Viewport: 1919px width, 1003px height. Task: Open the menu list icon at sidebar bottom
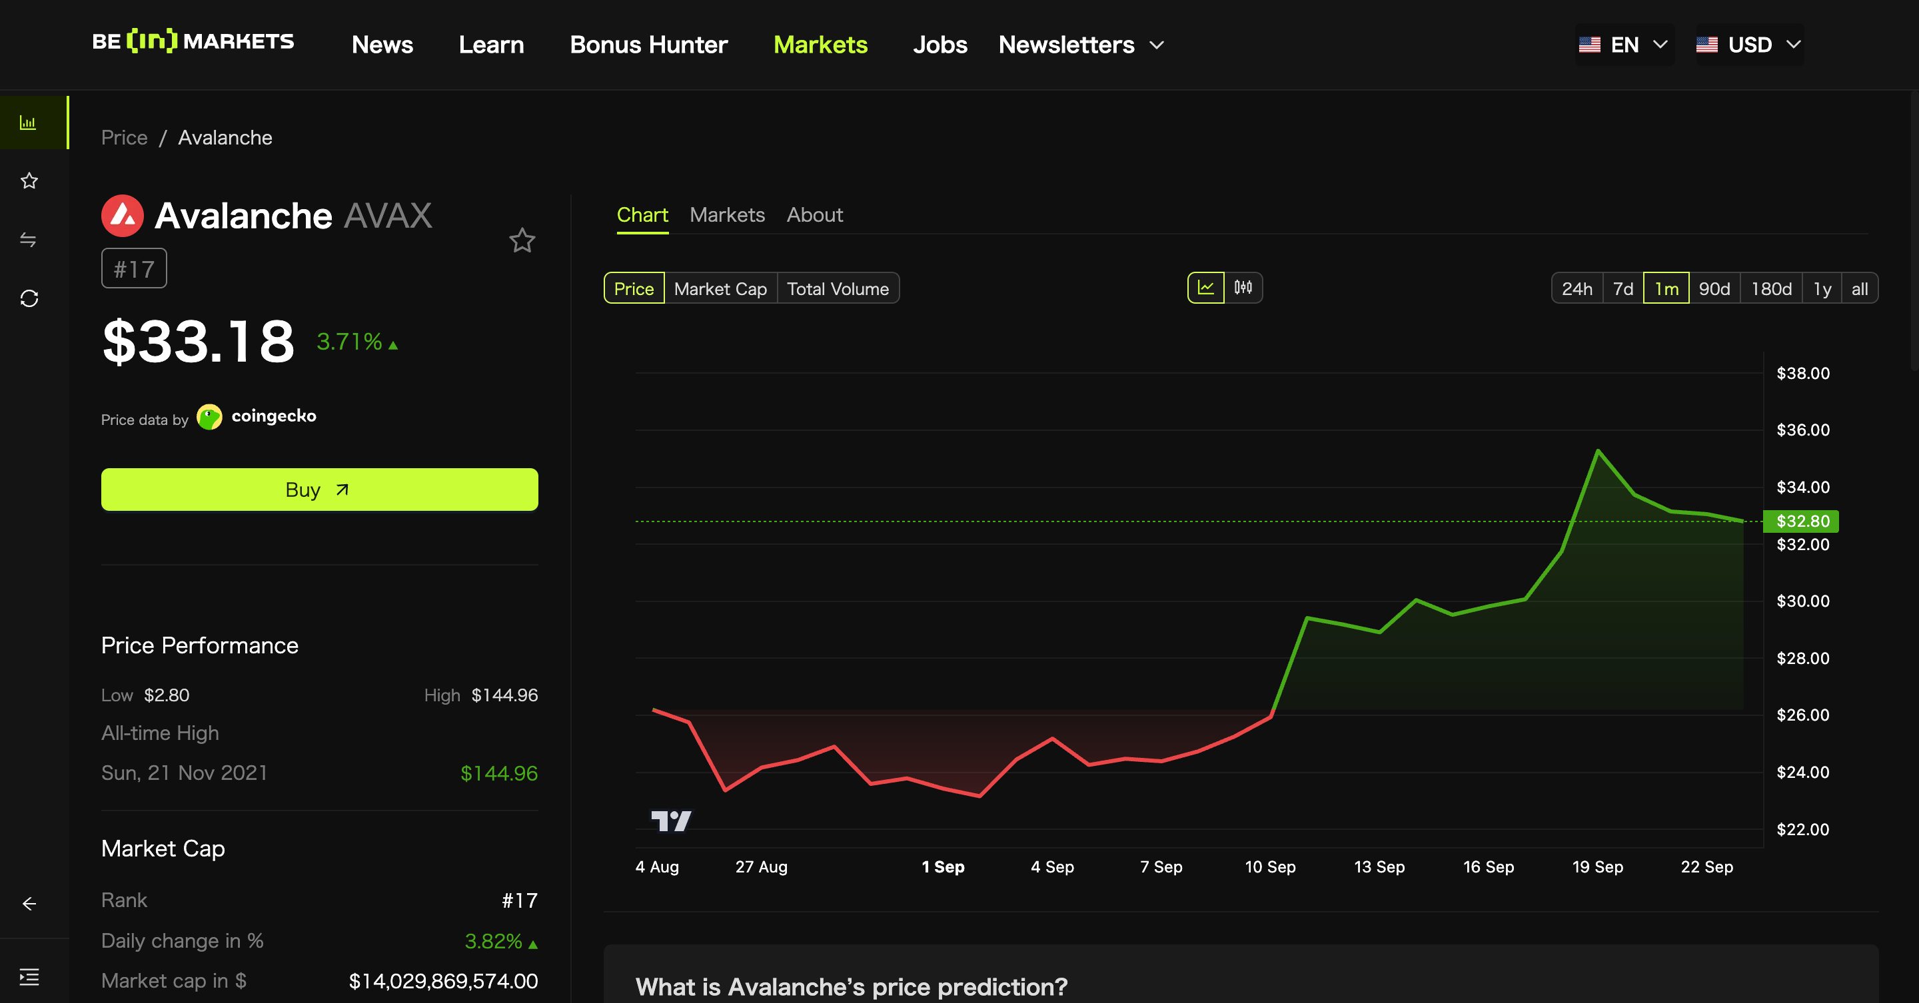29,977
